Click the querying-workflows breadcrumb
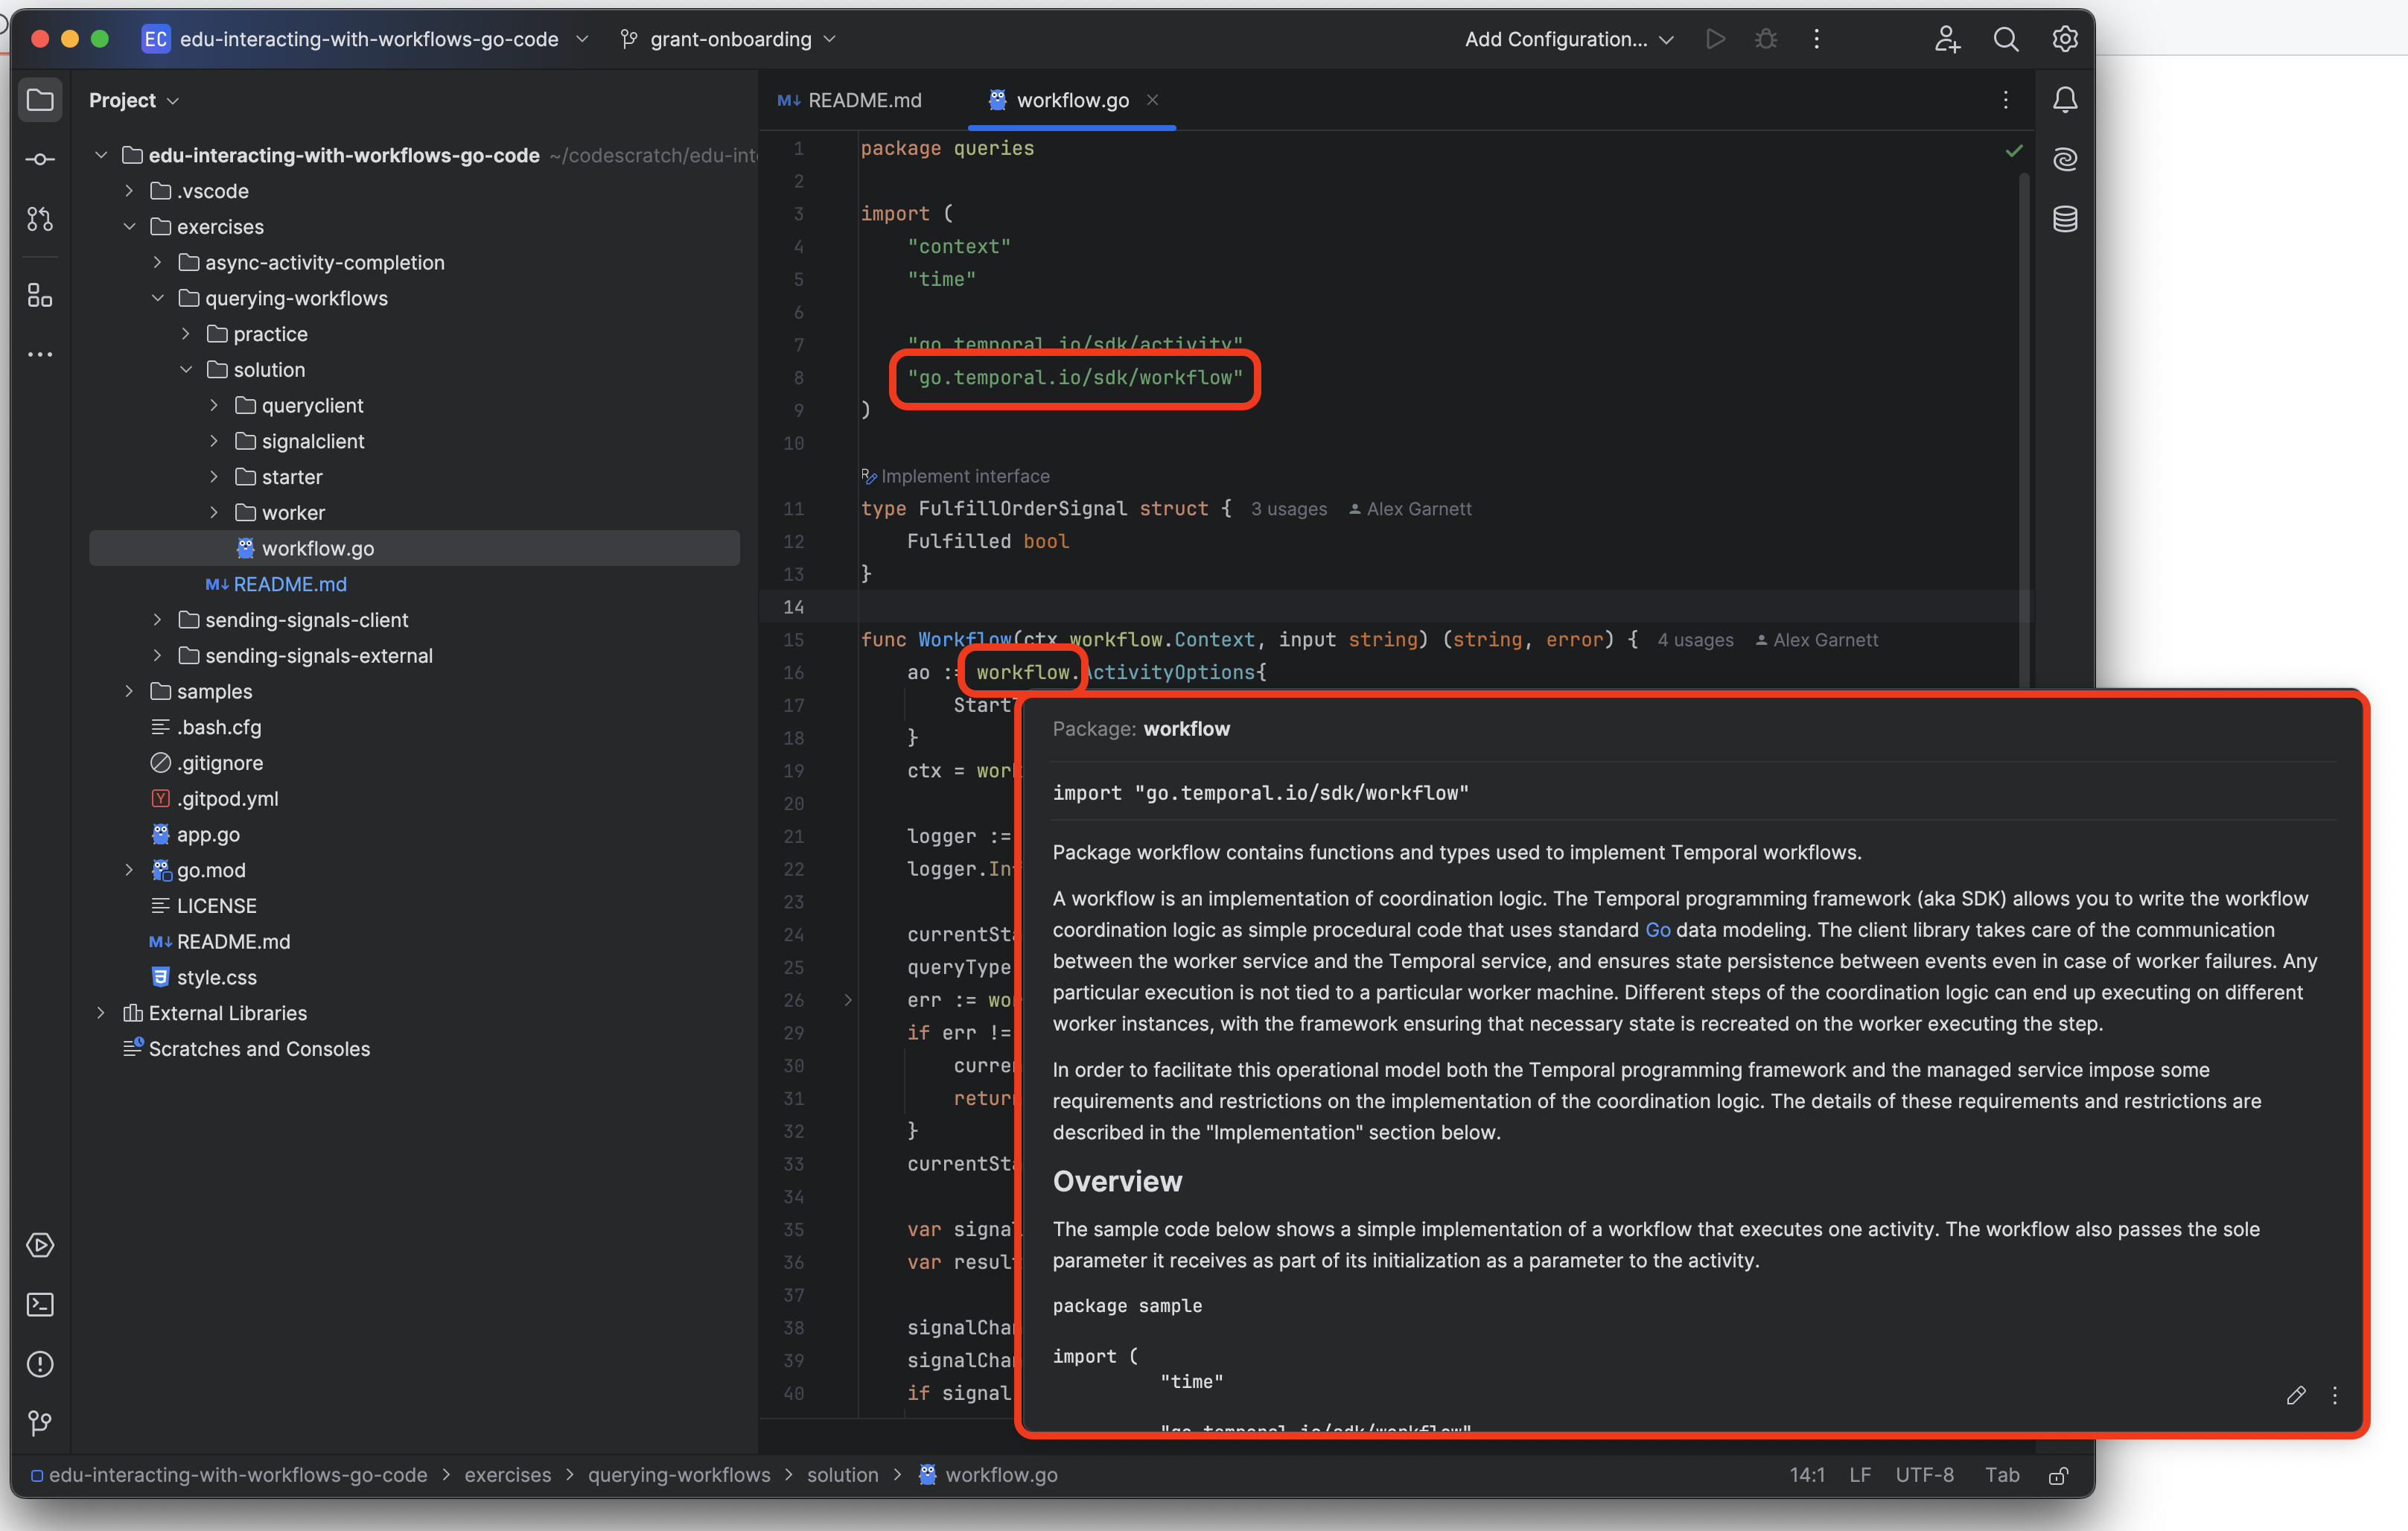The height and width of the screenshot is (1531, 2408). 679,1476
